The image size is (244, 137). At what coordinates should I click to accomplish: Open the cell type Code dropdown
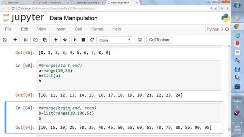pyautogui.click(x=115, y=40)
